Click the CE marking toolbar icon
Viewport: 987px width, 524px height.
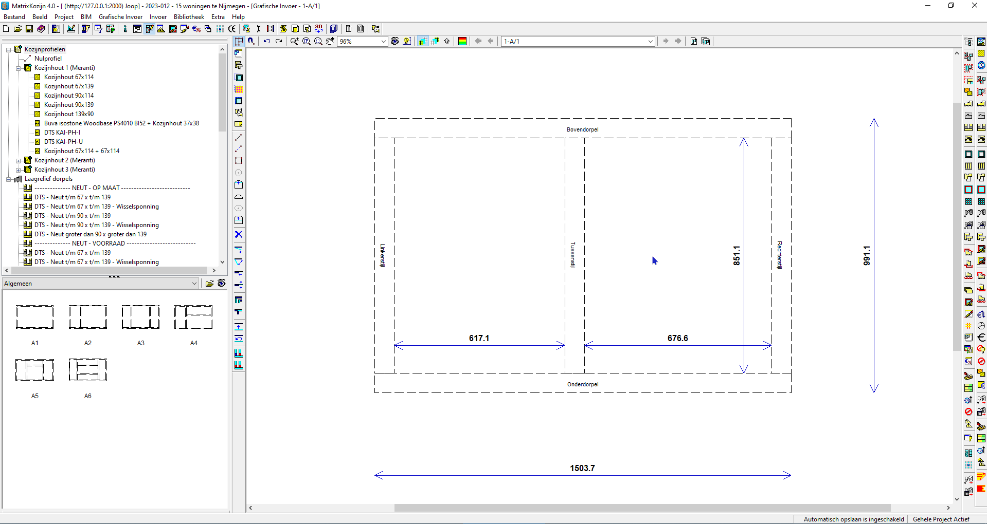tap(232, 29)
